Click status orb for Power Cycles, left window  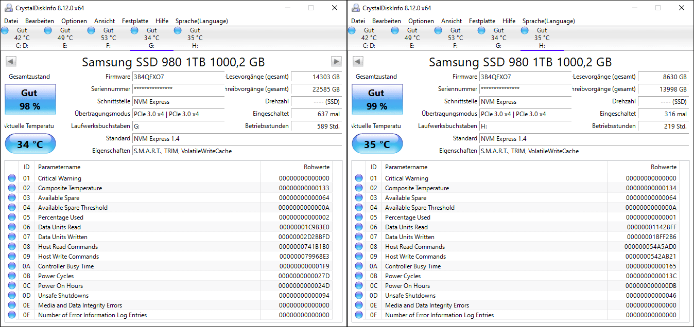12,276
